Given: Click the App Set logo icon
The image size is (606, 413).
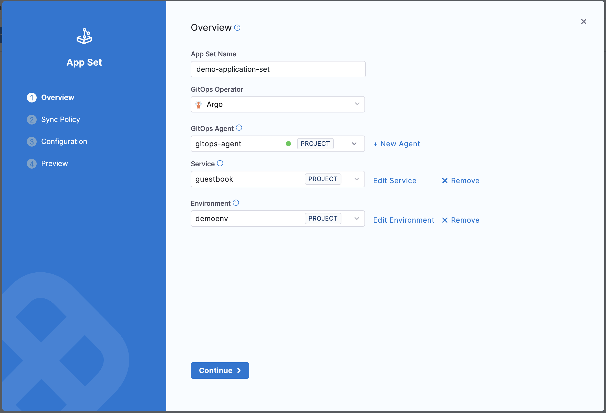Looking at the screenshot, I should [84, 36].
